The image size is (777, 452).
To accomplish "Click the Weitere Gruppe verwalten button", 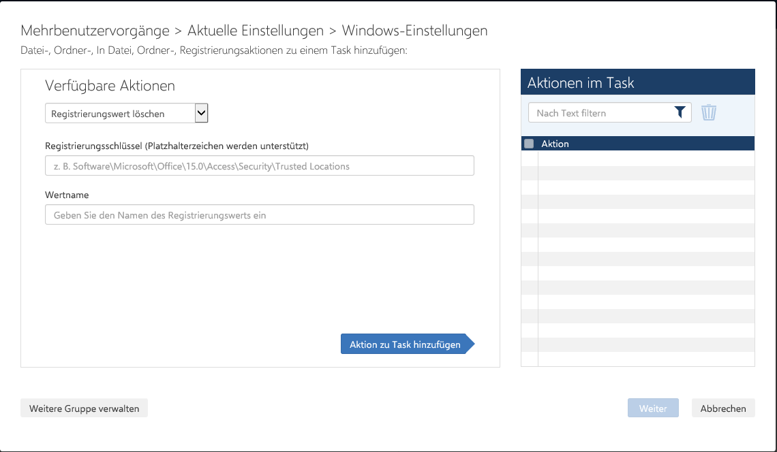I will [x=84, y=408].
